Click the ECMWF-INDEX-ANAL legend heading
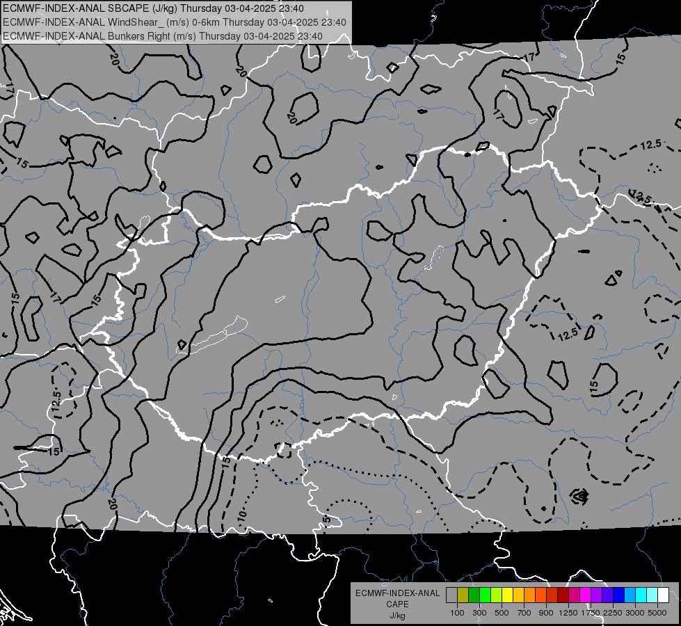The height and width of the screenshot is (626, 681). 398,593
